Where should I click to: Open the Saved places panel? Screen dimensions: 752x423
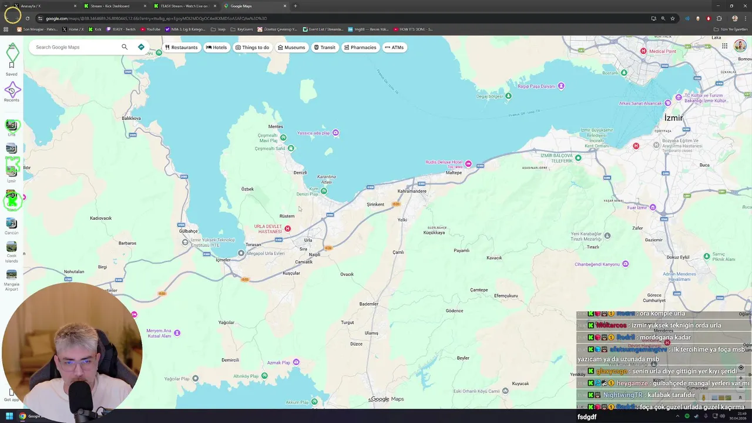click(11, 68)
